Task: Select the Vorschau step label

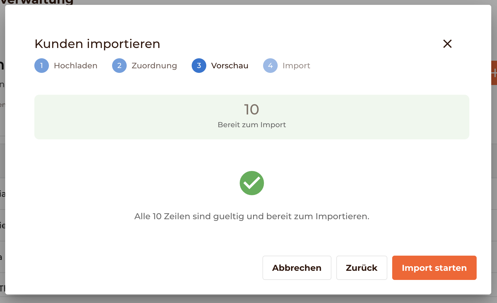Action: tap(230, 66)
